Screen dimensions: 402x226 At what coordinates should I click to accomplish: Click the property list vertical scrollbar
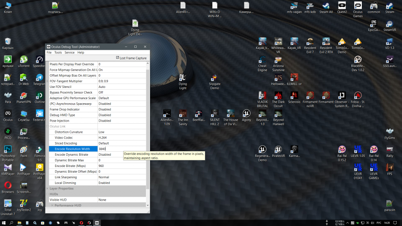click(148, 128)
